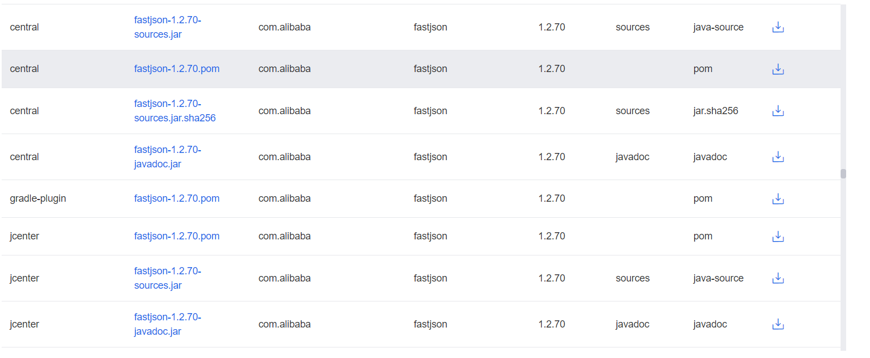Download fastjson-1.2.70-sources.jar from jcenter
The height and width of the screenshot is (358, 870).
777,278
